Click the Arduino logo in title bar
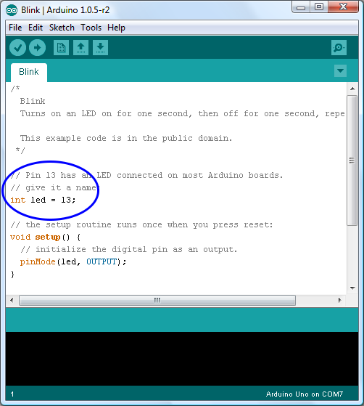 [12, 10]
